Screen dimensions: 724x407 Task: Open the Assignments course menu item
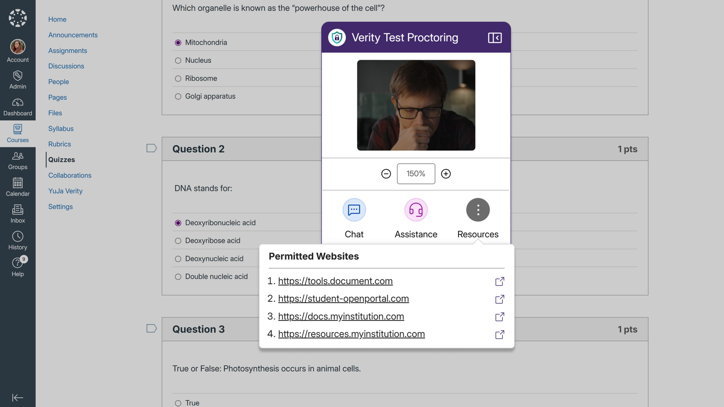click(x=68, y=51)
